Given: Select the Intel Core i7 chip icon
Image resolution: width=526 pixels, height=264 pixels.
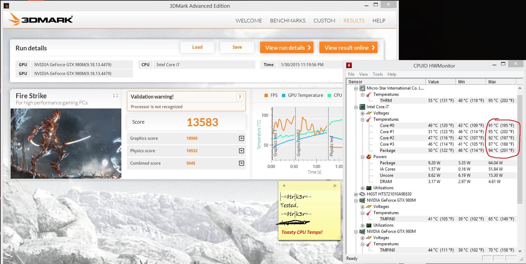Looking at the screenshot, I should pyautogui.click(x=362, y=107).
